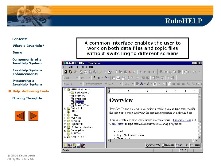Viewport: 221px width, 166px height.
Task: Click the undo arrow icon
Action: [134, 72]
